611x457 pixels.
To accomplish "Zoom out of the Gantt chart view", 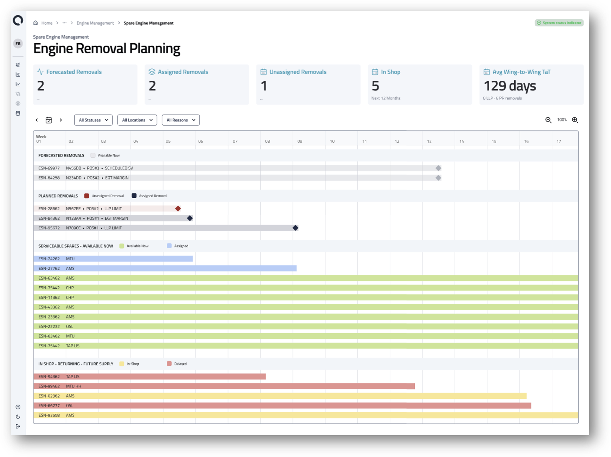I will (548, 120).
